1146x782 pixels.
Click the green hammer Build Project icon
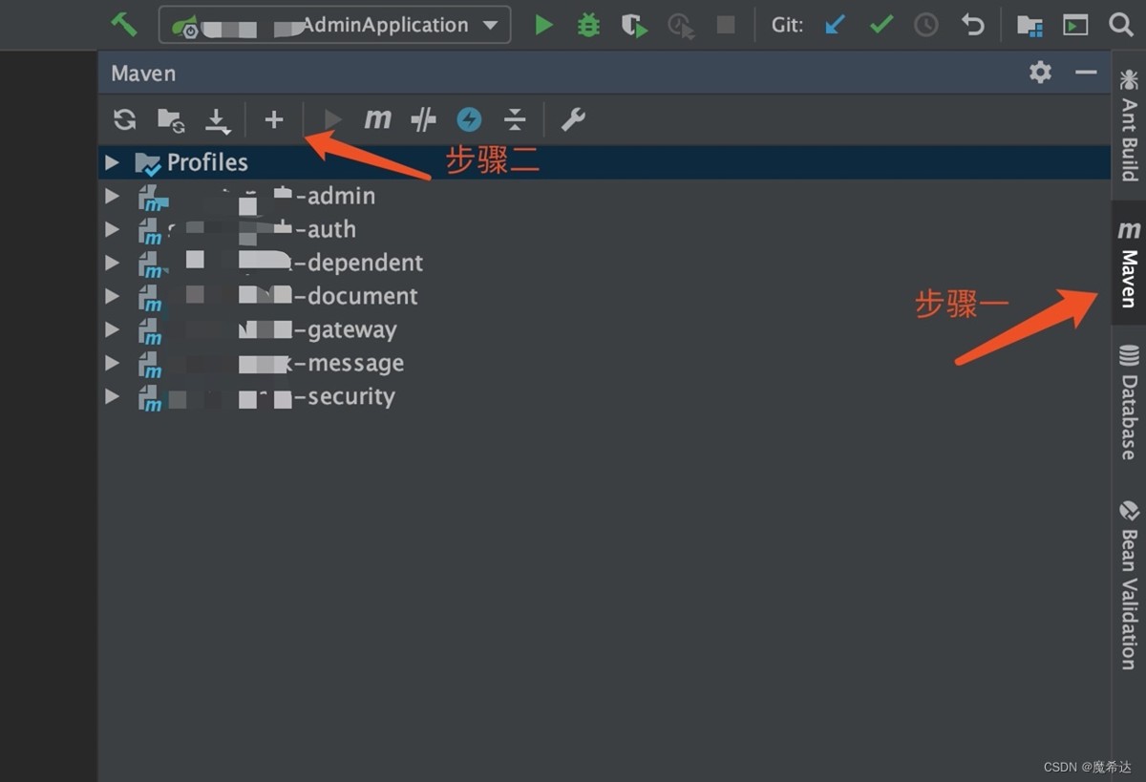pyautogui.click(x=124, y=25)
